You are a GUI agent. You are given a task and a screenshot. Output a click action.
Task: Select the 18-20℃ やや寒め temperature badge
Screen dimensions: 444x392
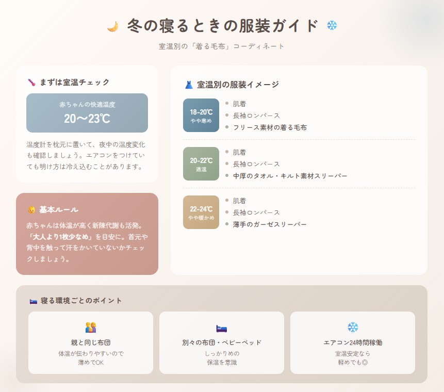tap(201, 115)
